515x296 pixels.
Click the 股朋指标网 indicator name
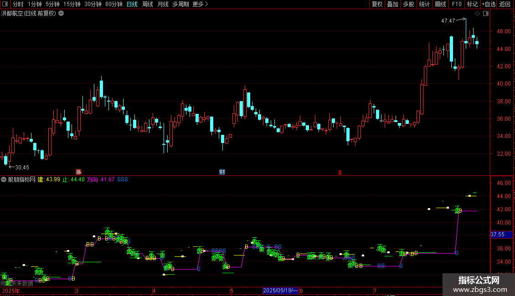[22, 179]
